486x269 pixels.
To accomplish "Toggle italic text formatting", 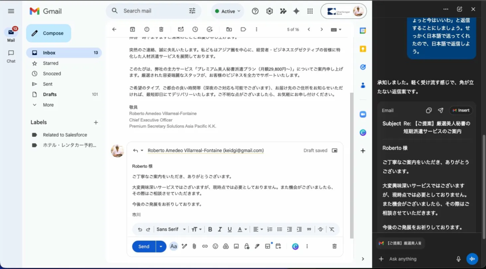I will (x=220, y=229).
